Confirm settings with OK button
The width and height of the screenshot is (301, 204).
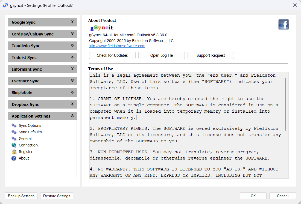(253, 196)
